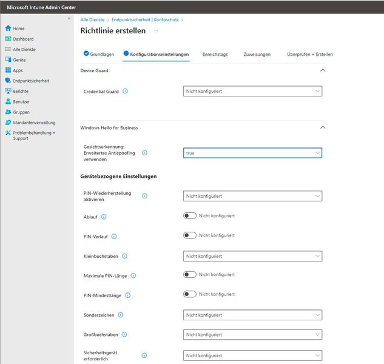Open Home in navigation menu

(19, 29)
